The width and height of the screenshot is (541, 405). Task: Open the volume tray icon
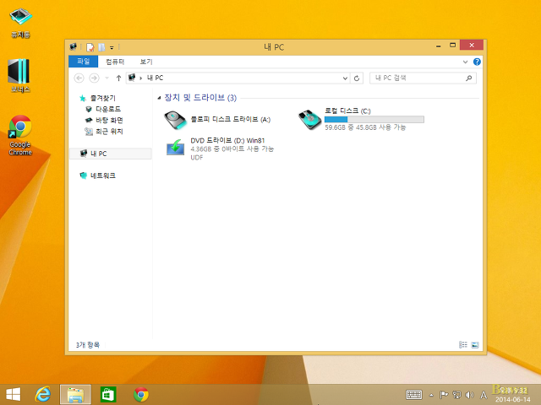click(469, 395)
